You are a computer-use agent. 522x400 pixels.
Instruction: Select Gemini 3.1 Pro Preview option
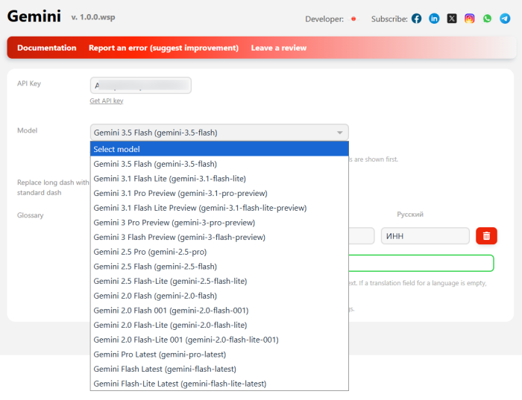click(219, 193)
